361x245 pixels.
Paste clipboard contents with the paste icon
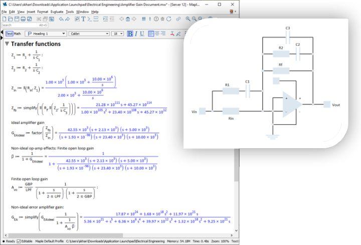pos(51,19)
